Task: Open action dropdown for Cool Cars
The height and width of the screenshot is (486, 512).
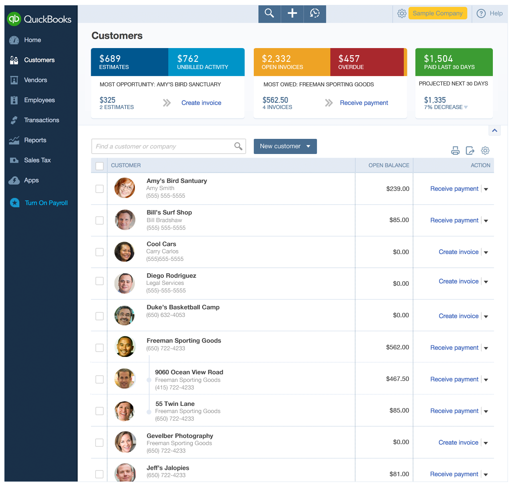Action: tap(486, 253)
